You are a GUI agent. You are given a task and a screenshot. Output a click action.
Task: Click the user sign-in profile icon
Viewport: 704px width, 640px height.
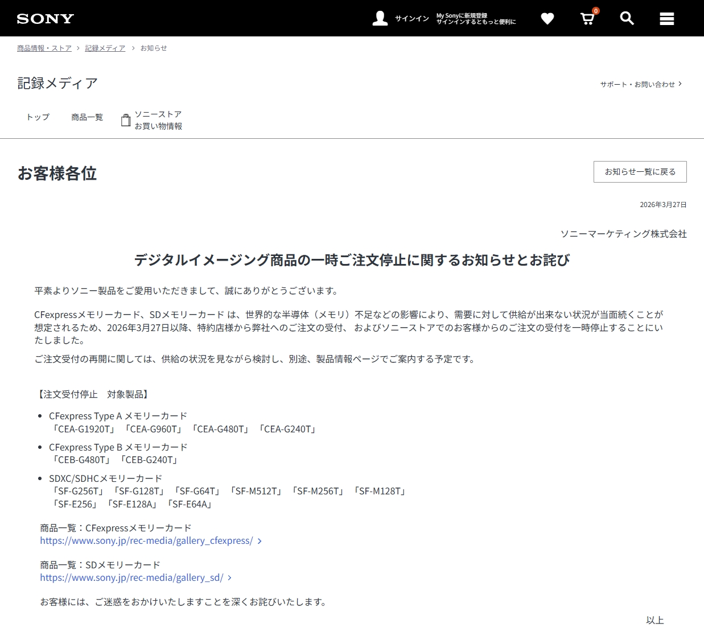click(x=380, y=19)
